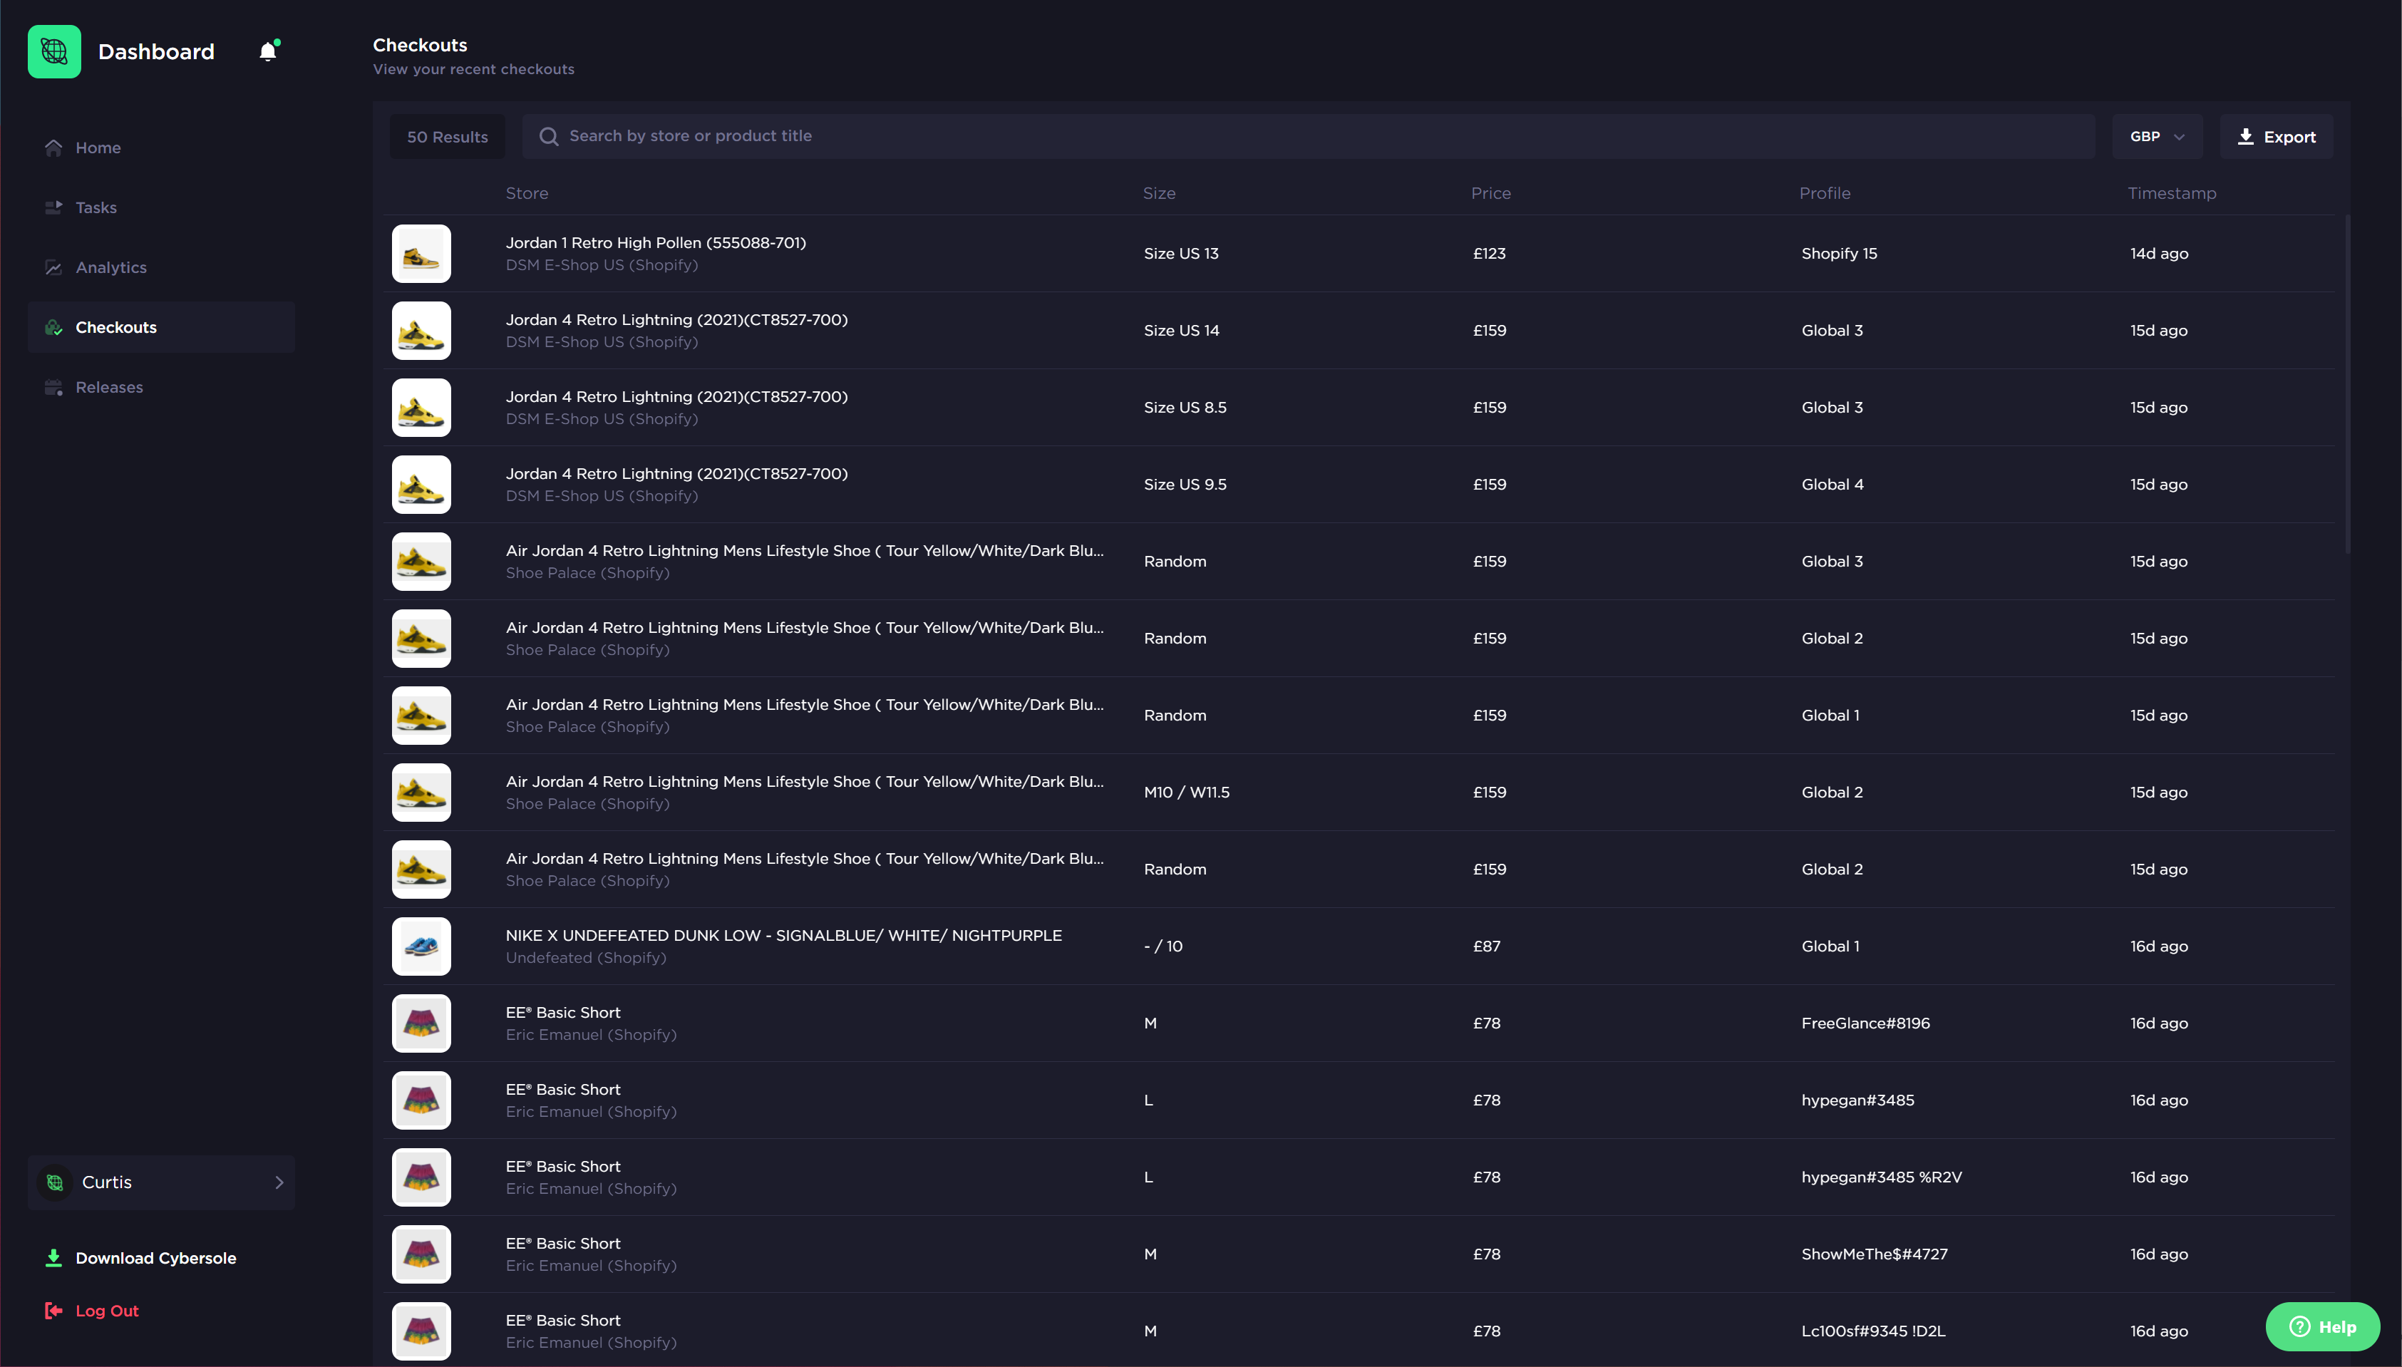Click - / 10 size cell
The image size is (2402, 1367).
[1163, 946]
